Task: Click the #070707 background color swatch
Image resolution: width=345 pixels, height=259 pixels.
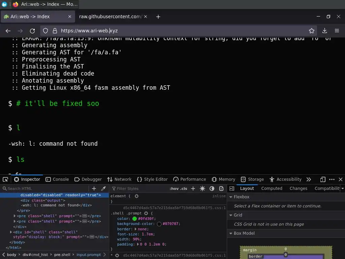Action: coord(159,224)
